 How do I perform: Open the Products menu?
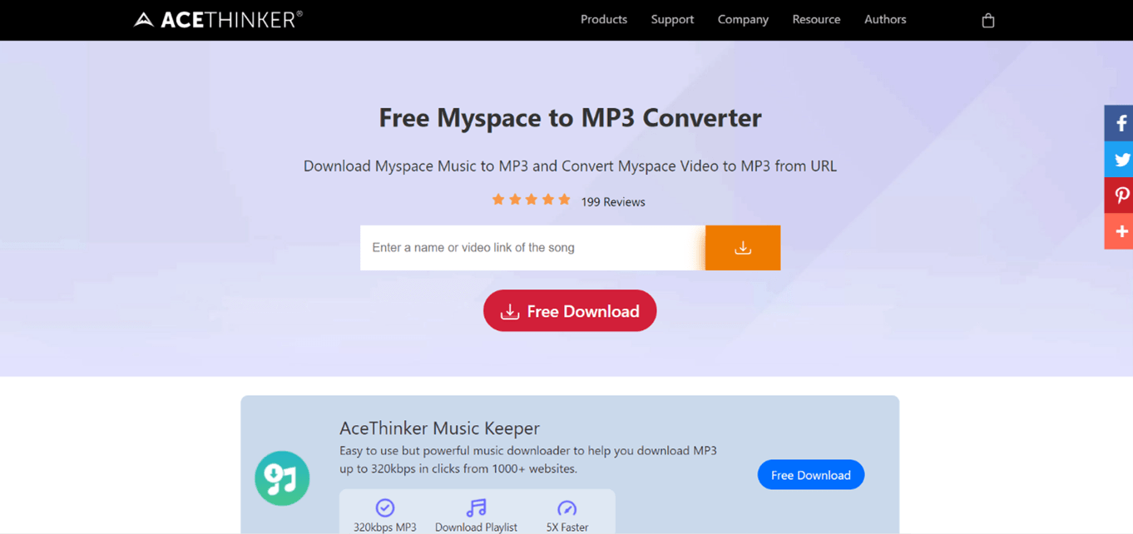[604, 19]
